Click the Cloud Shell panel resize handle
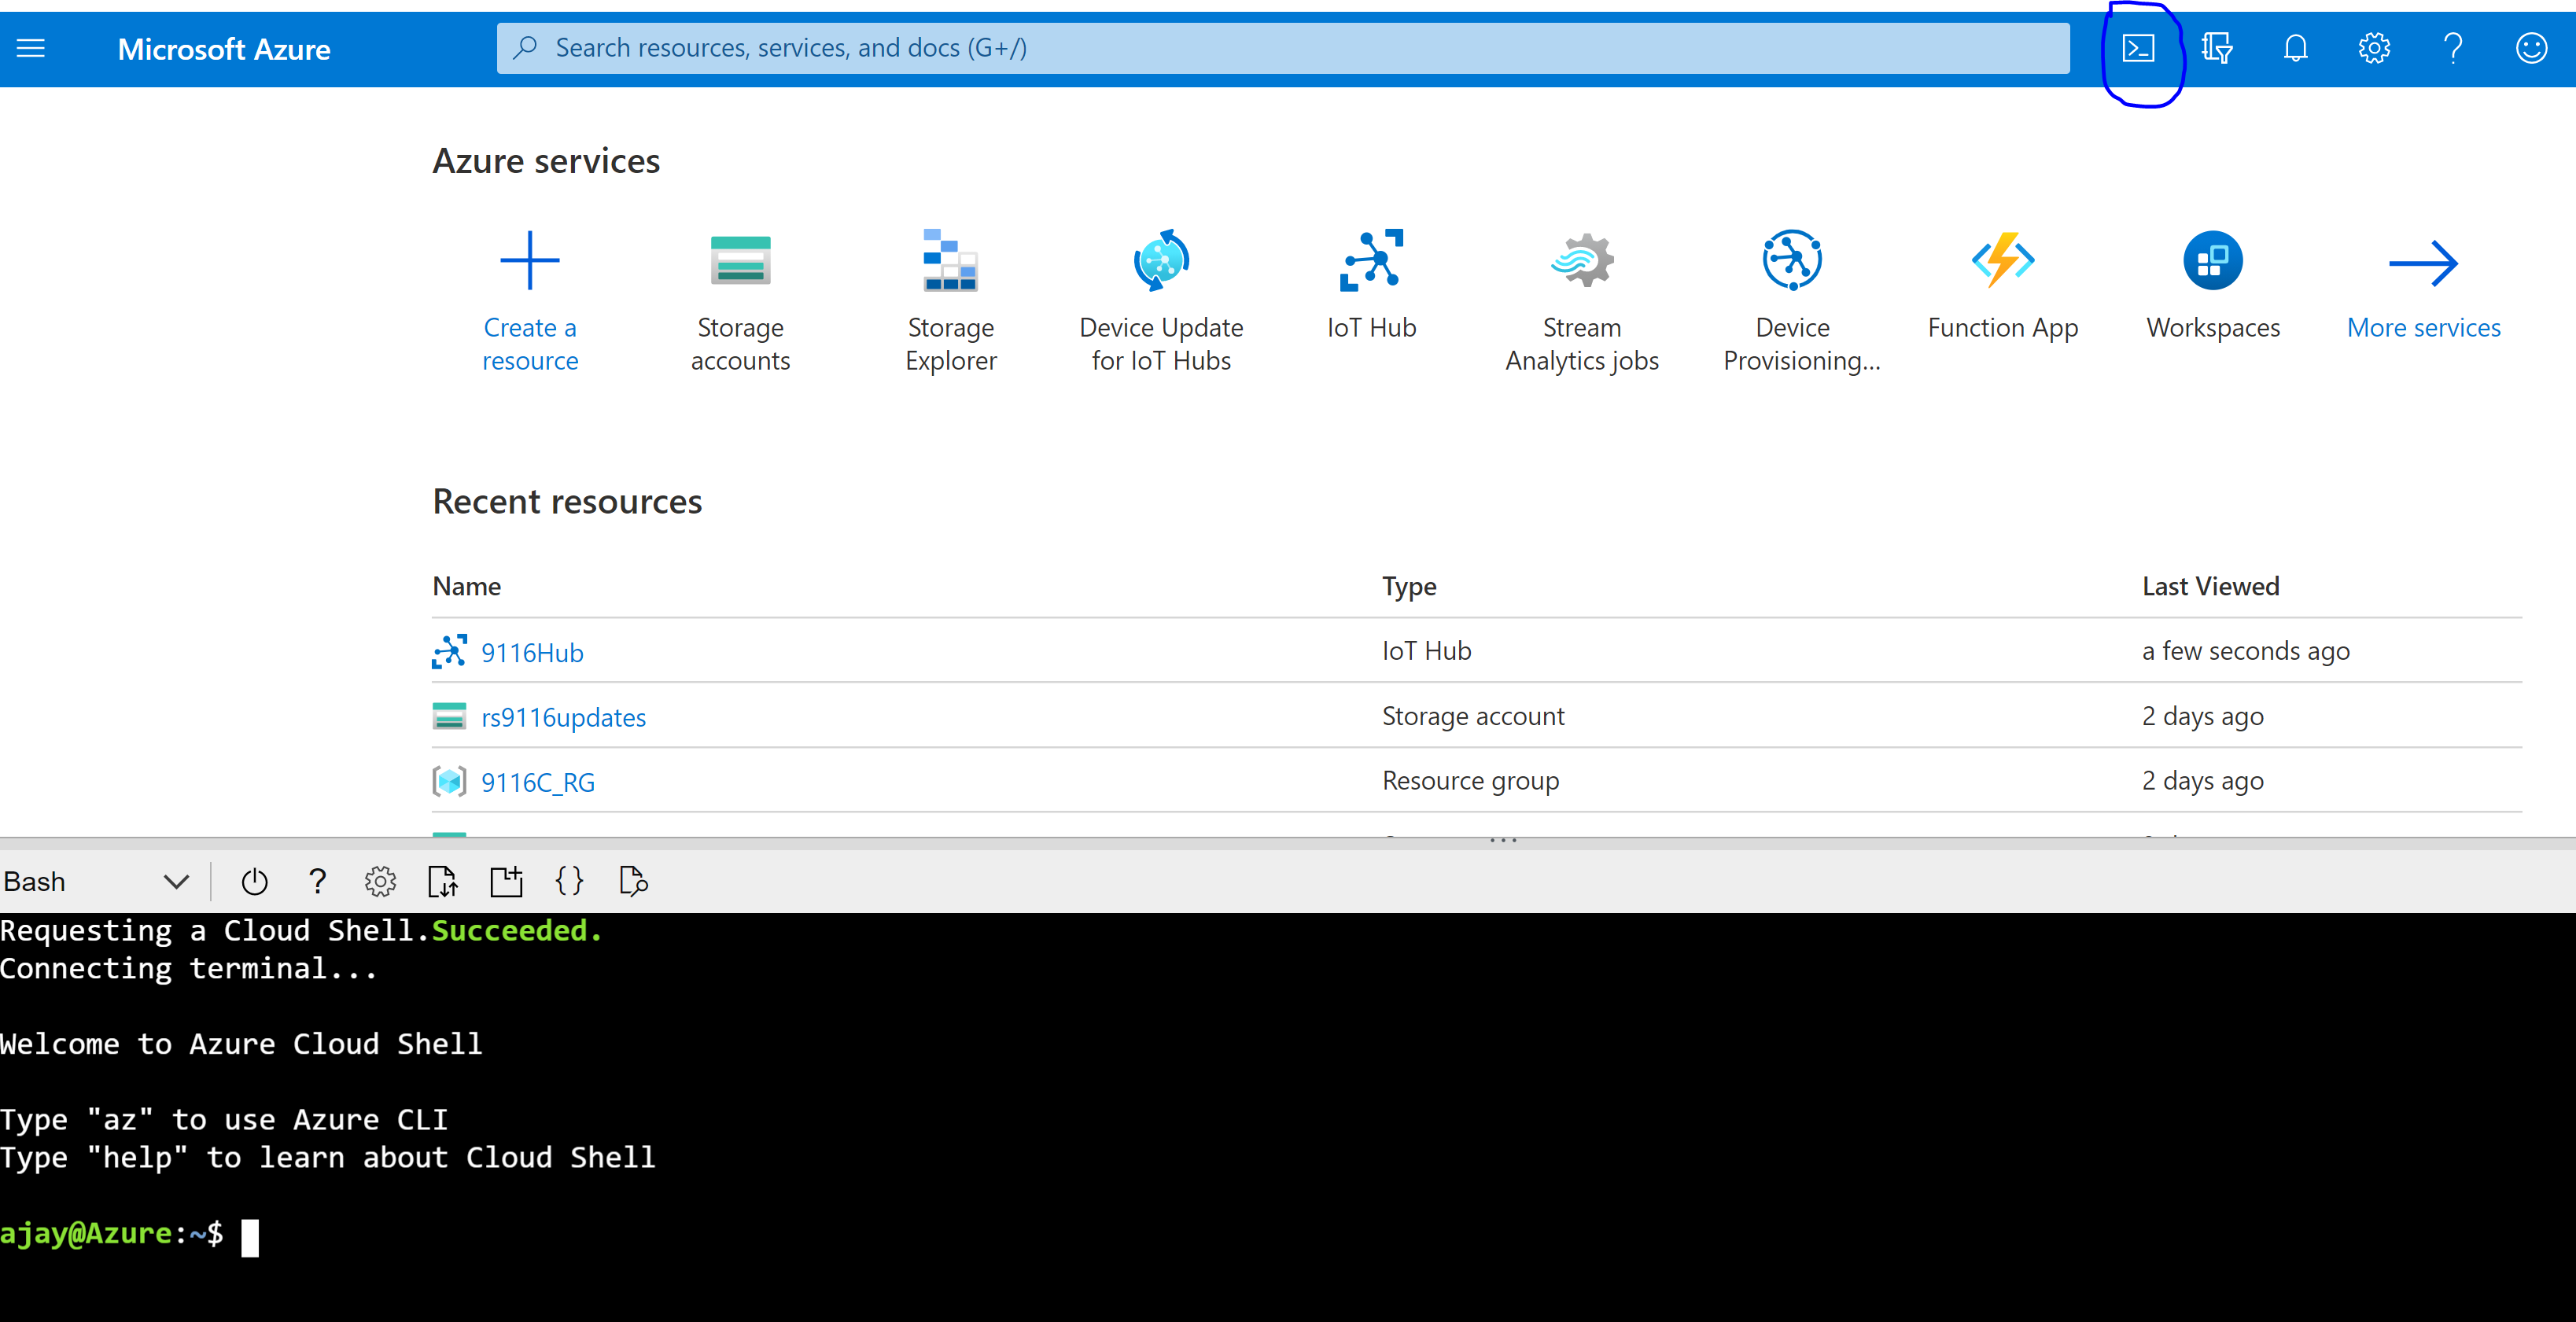Image resolution: width=2576 pixels, height=1322 pixels. point(1503,842)
